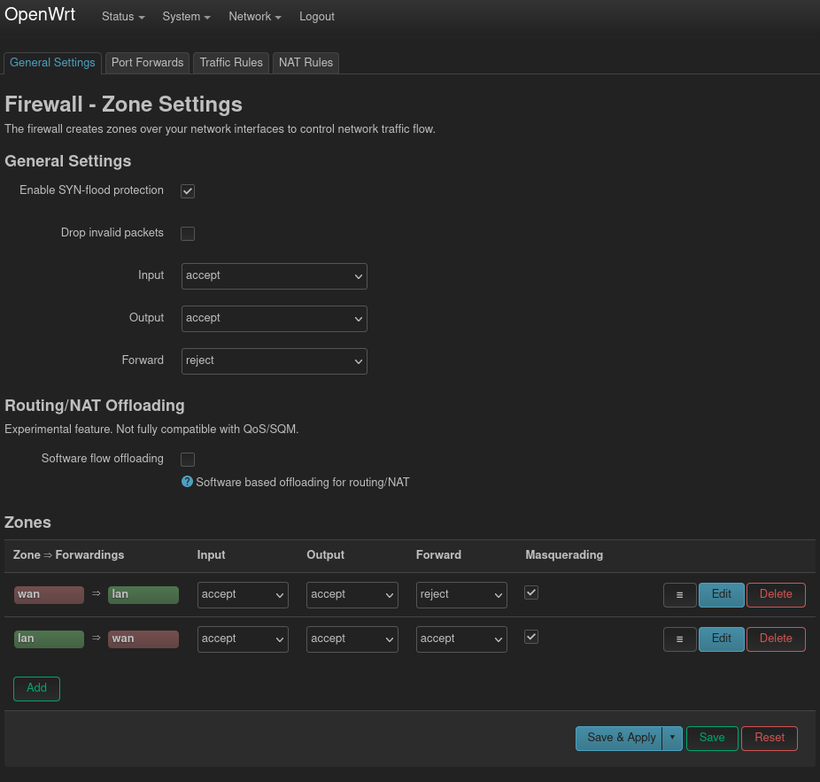Switch to the Traffic Rules tab
Screen dimensions: 820x782
point(231,63)
